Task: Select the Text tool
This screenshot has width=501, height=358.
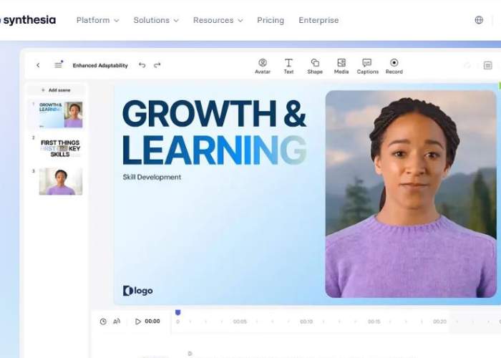Action: coord(288,66)
